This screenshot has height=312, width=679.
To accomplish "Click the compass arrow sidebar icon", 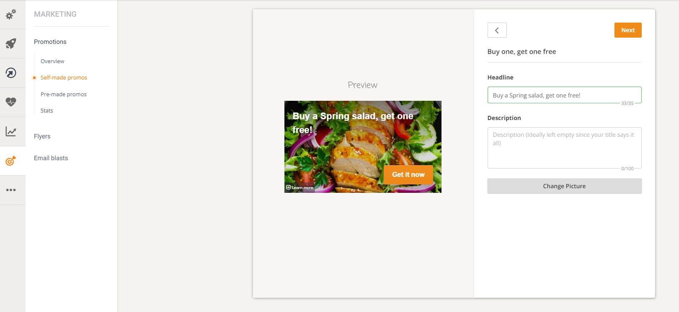I will (11, 73).
